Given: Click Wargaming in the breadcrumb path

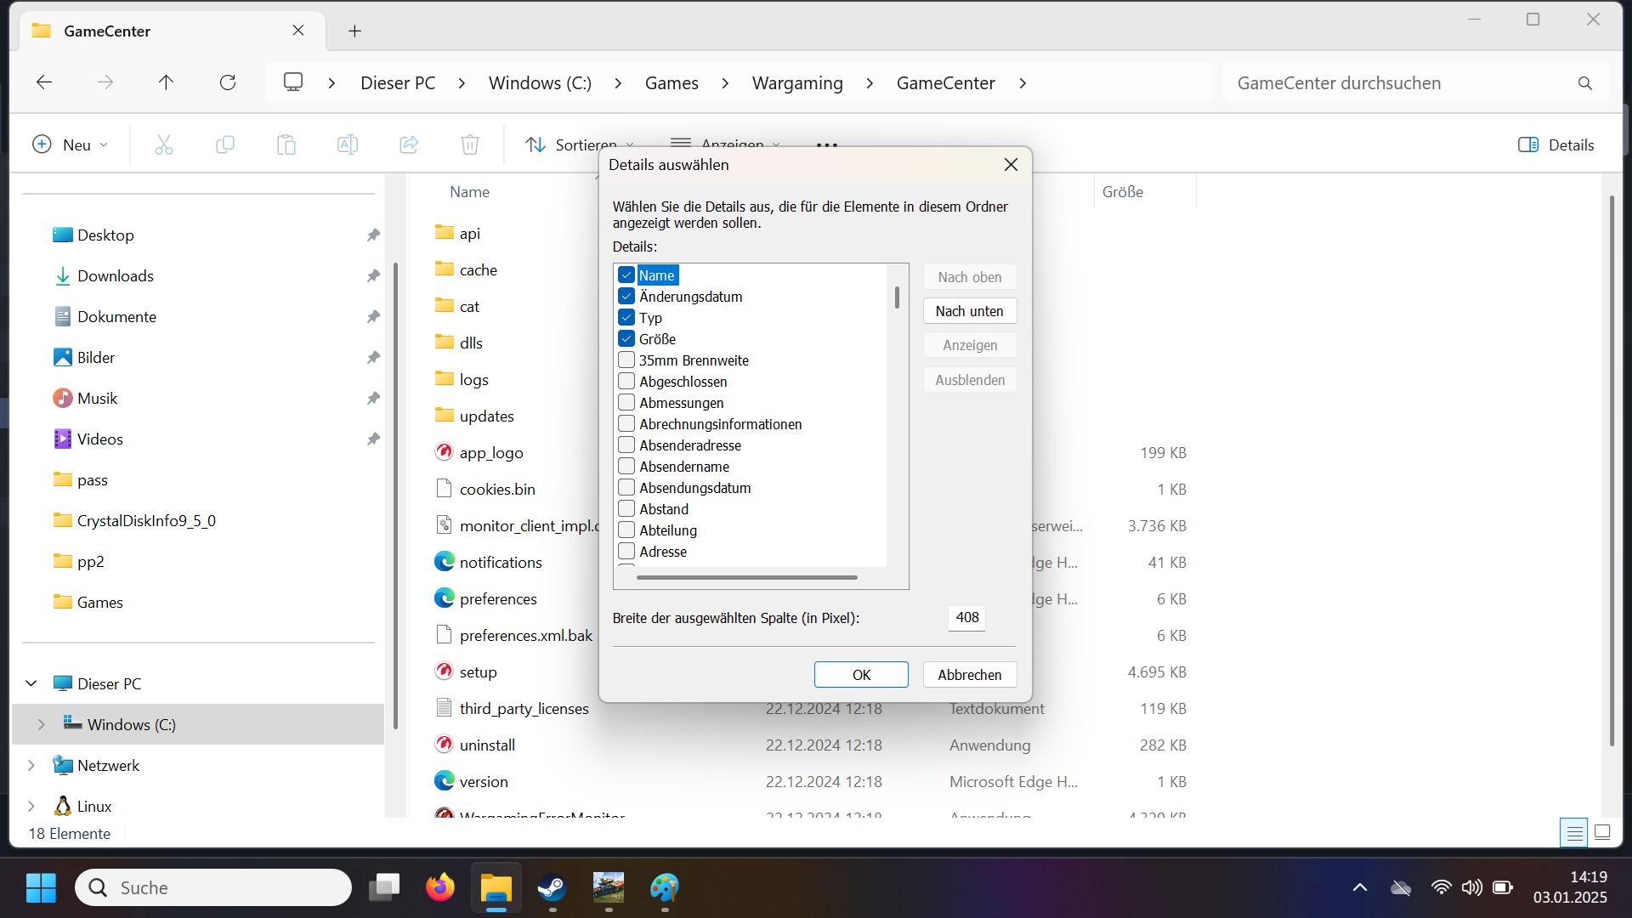Looking at the screenshot, I should pos(797,82).
